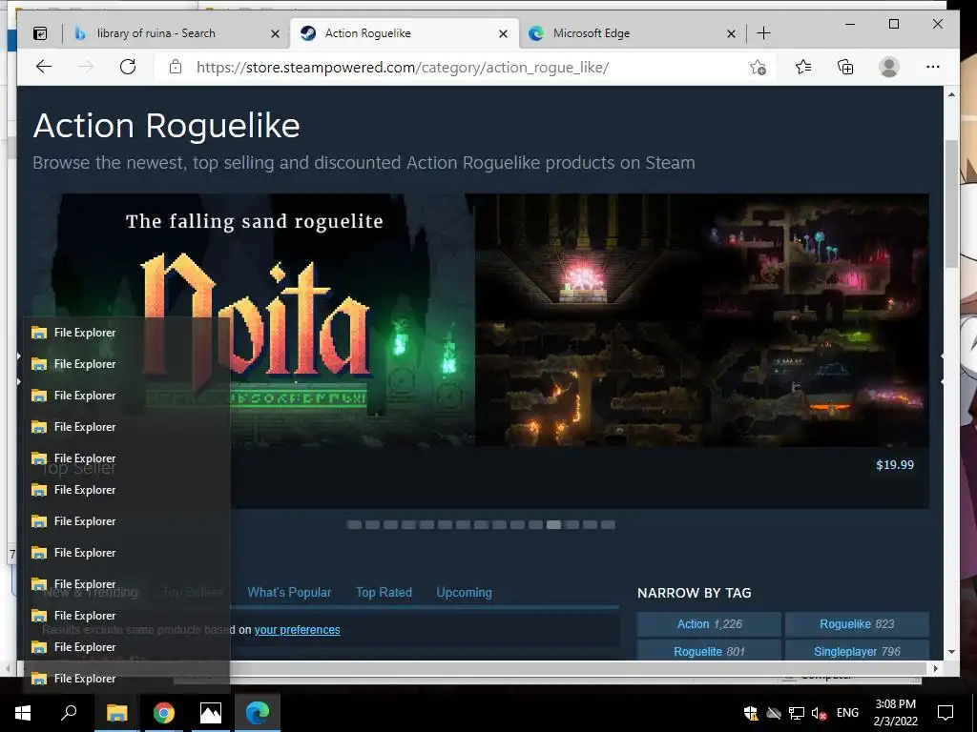Minimize the Edge browser window
The height and width of the screenshot is (732, 977).
click(x=850, y=24)
